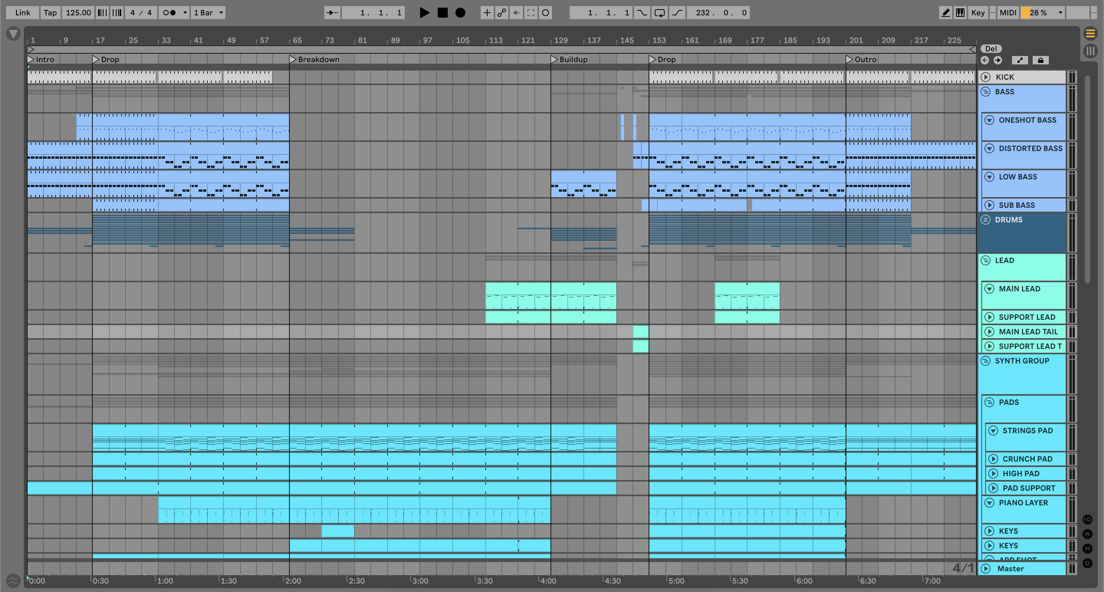
Task: Enable Draw Mode pencil icon
Action: tap(945, 12)
